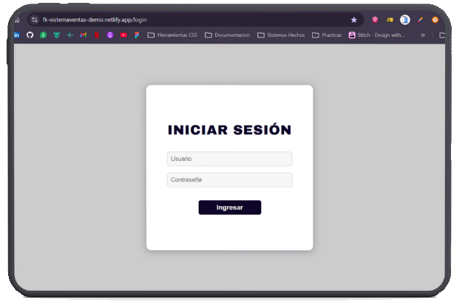Focus the Contraseña password field

(x=229, y=180)
